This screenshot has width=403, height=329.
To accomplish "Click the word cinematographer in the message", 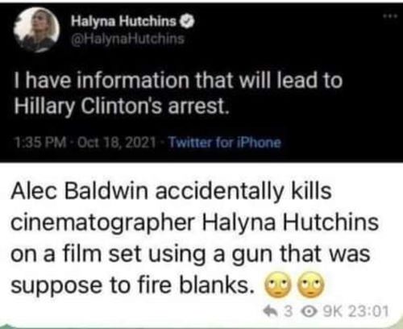I will 102,223.
